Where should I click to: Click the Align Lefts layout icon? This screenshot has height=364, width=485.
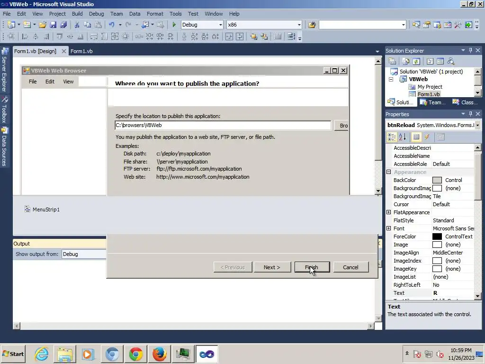tap(25, 36)
